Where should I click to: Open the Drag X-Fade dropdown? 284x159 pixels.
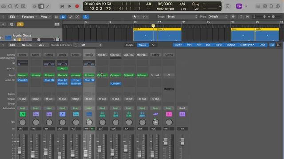(218, 17)
